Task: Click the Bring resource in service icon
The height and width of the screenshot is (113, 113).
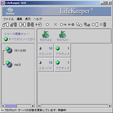Action: tap(79, 25)
